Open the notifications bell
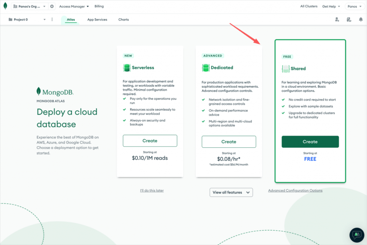 [x=361, y=19]
